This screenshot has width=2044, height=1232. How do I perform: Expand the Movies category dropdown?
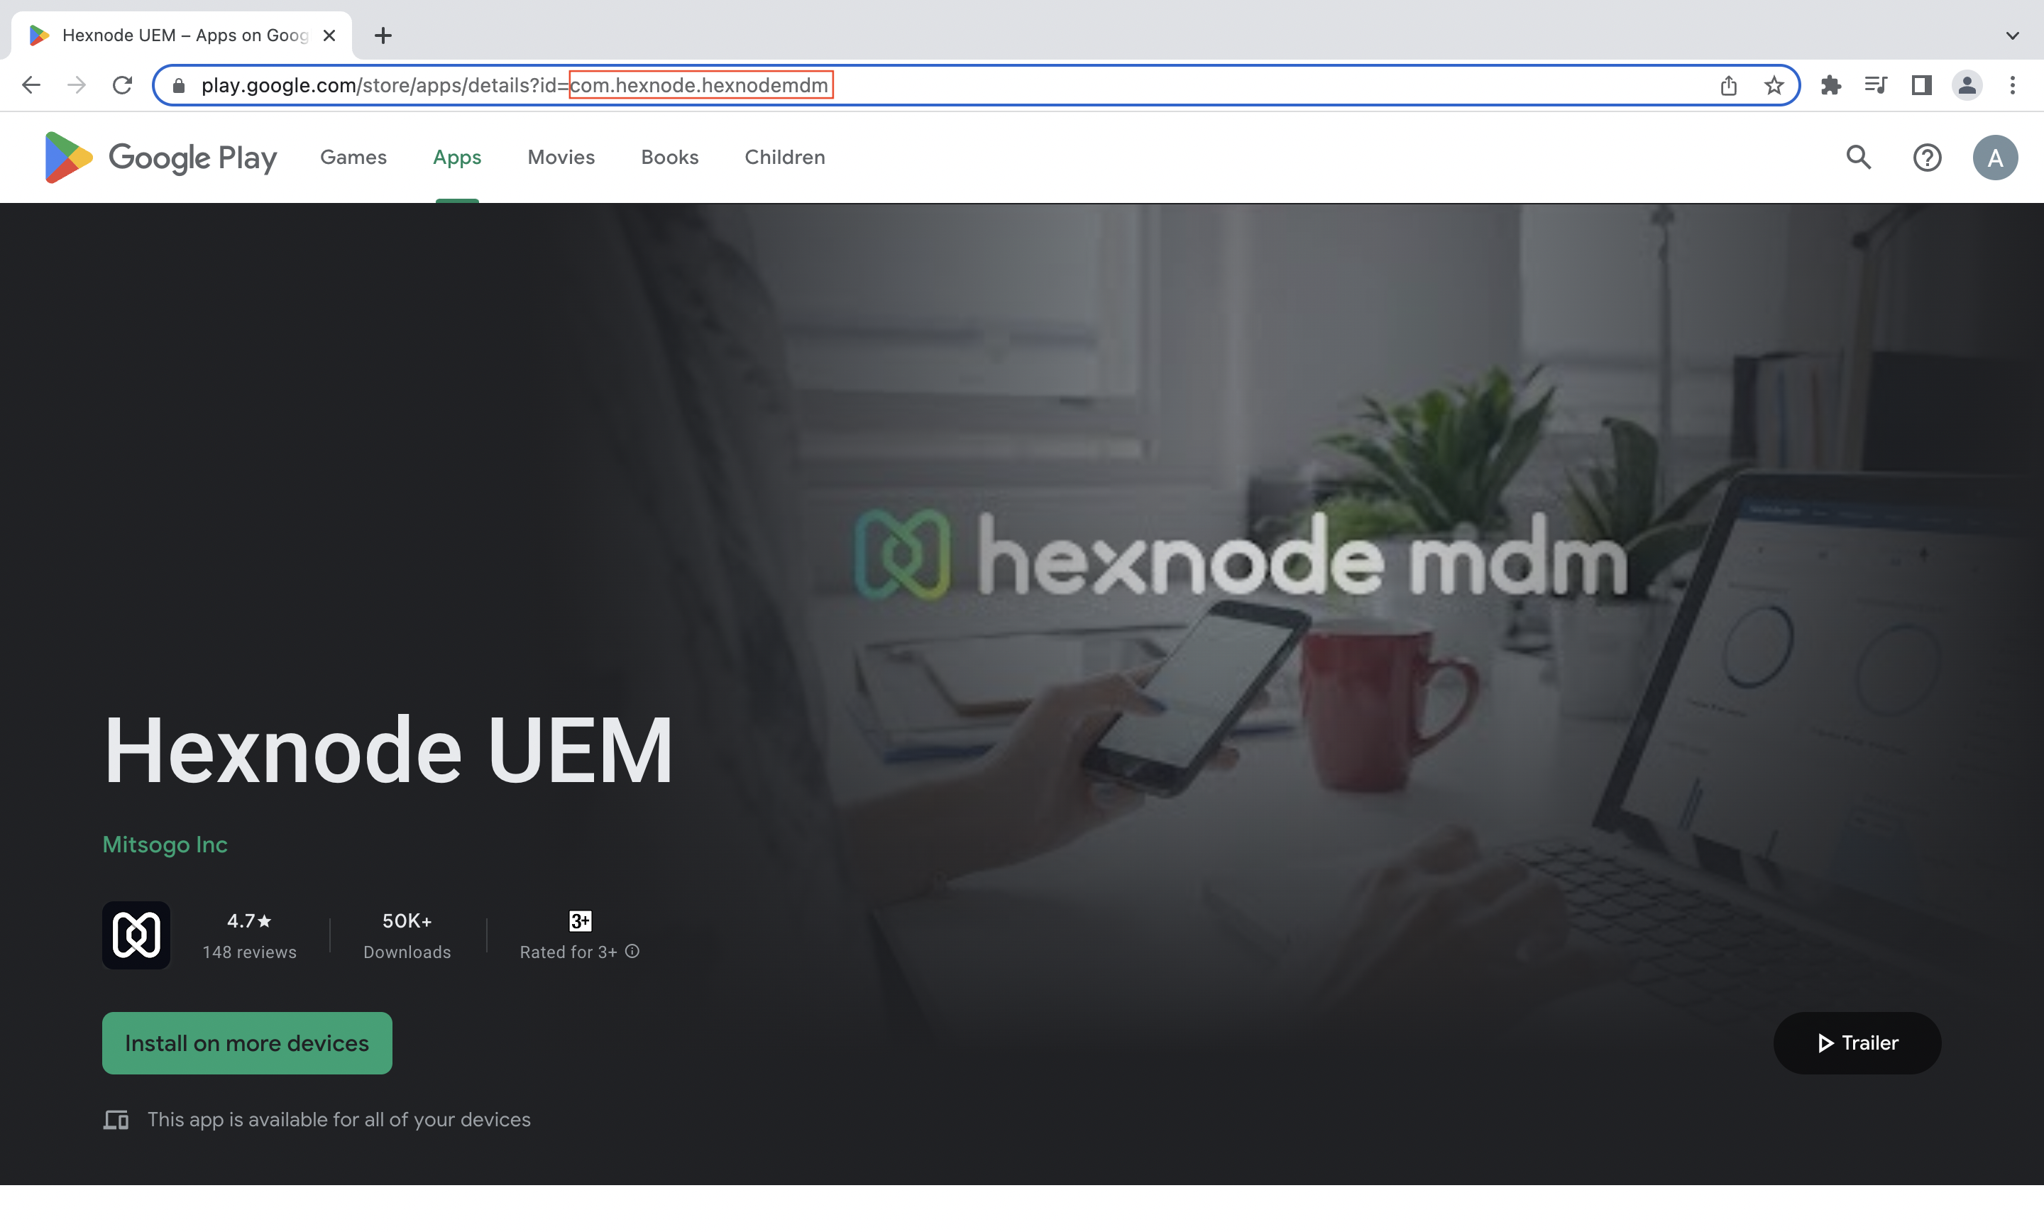click(561, 156)
